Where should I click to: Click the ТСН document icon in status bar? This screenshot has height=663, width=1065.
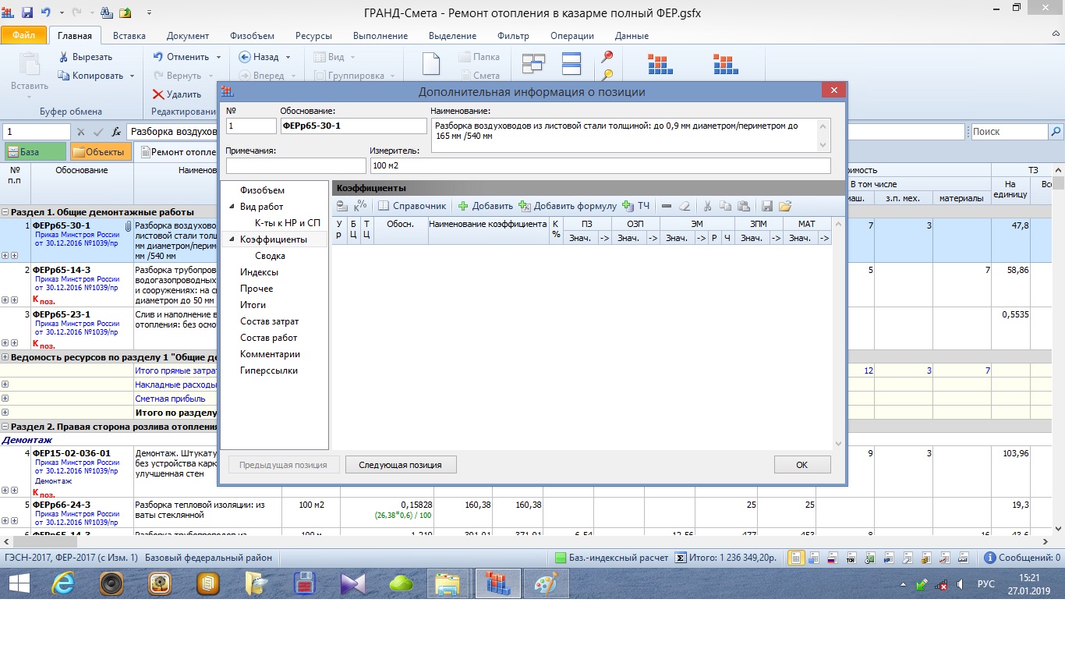(x=850, y=558)
